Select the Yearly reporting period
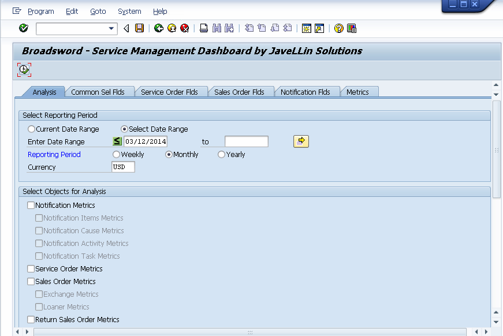Image resolution: width=503 pixels, height=336 pixels. click(x=221, y=155)
